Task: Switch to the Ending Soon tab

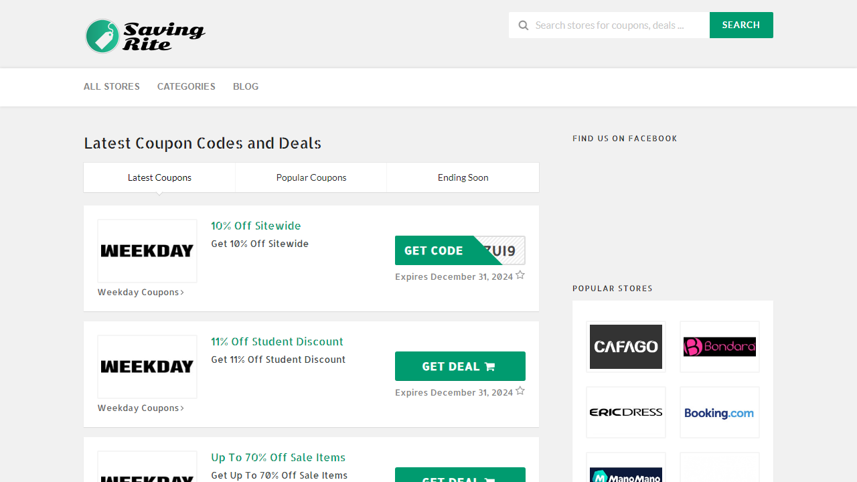Action: [x=463, y=177]
